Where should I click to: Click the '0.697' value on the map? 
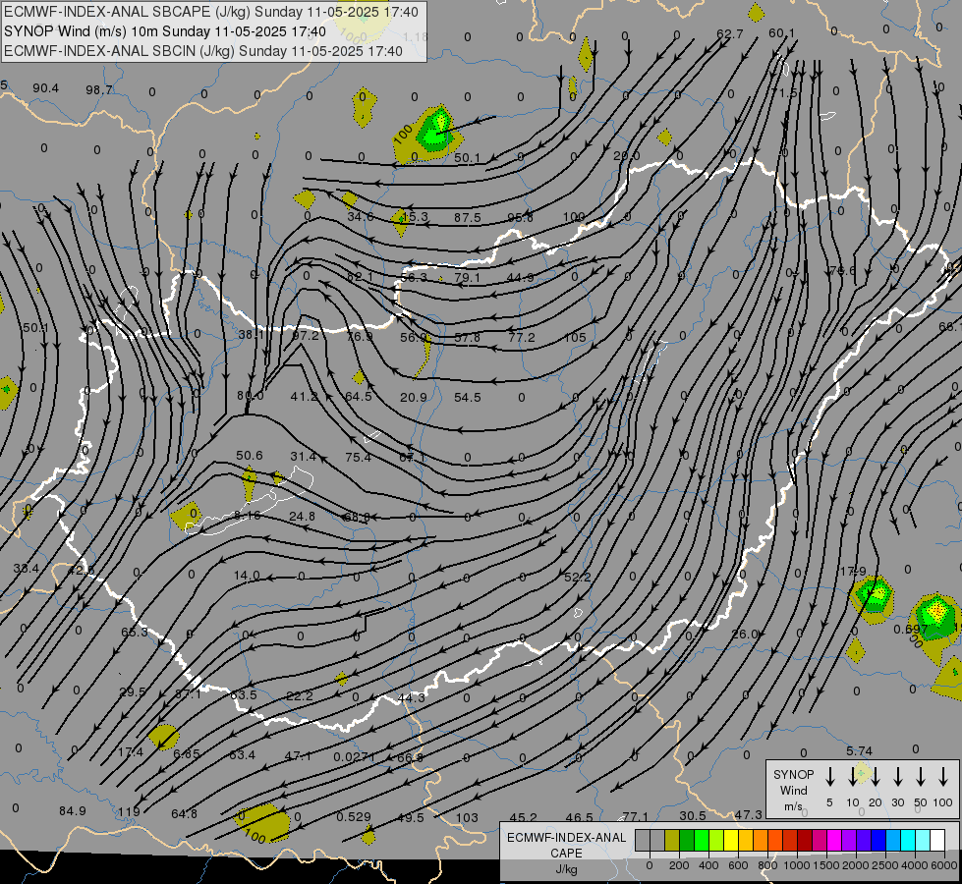point(911,630)
